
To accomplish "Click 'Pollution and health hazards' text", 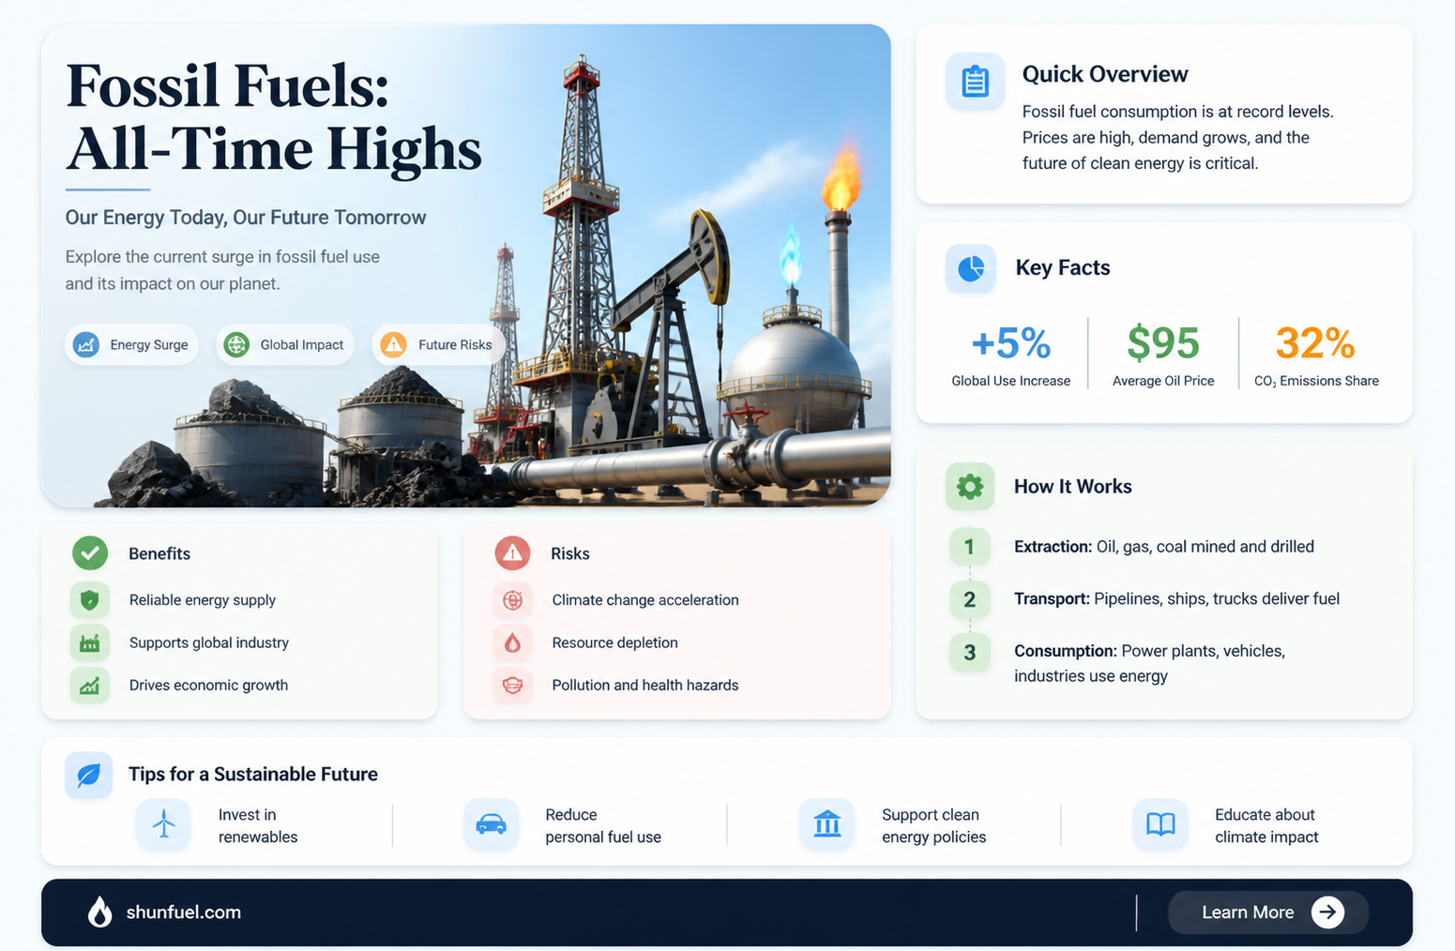I will (x=645, y=686).
